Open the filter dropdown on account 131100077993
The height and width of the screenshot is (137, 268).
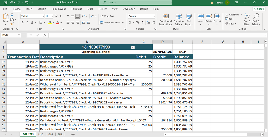(x=133, y=47)
